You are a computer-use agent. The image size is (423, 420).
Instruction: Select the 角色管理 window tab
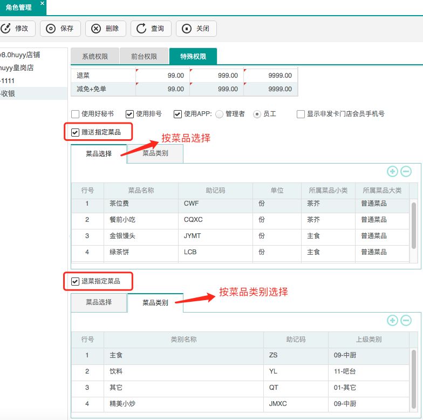[19, 8]
